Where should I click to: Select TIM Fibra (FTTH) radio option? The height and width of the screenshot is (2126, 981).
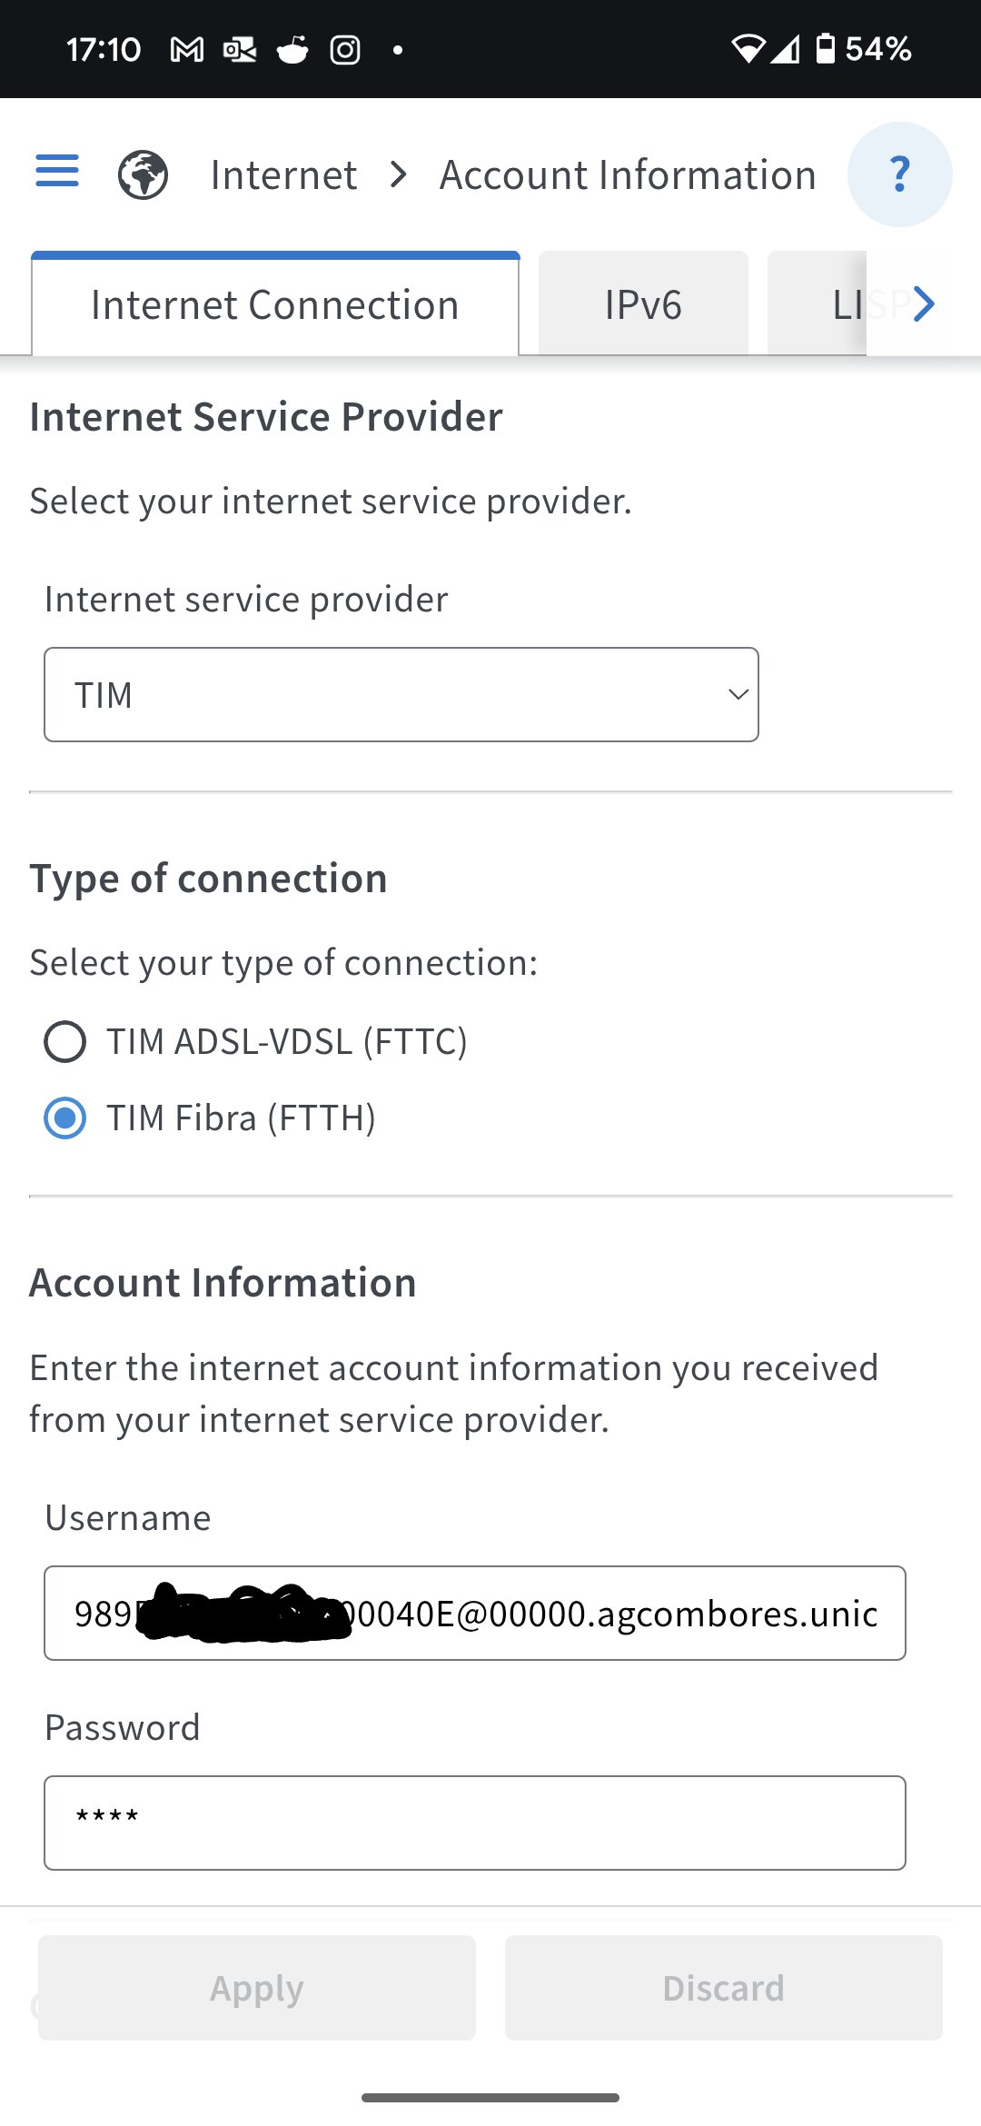click(65, 1118)
